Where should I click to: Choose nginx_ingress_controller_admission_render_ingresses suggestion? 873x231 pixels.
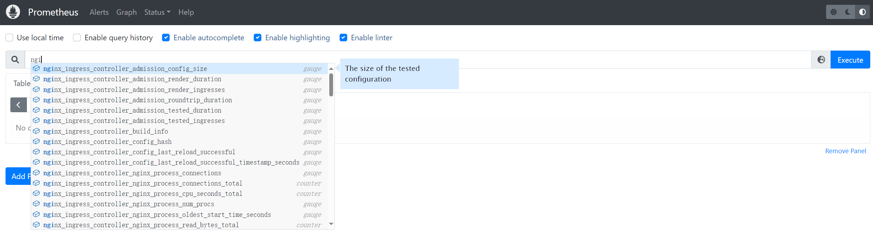tap(179, 90)
